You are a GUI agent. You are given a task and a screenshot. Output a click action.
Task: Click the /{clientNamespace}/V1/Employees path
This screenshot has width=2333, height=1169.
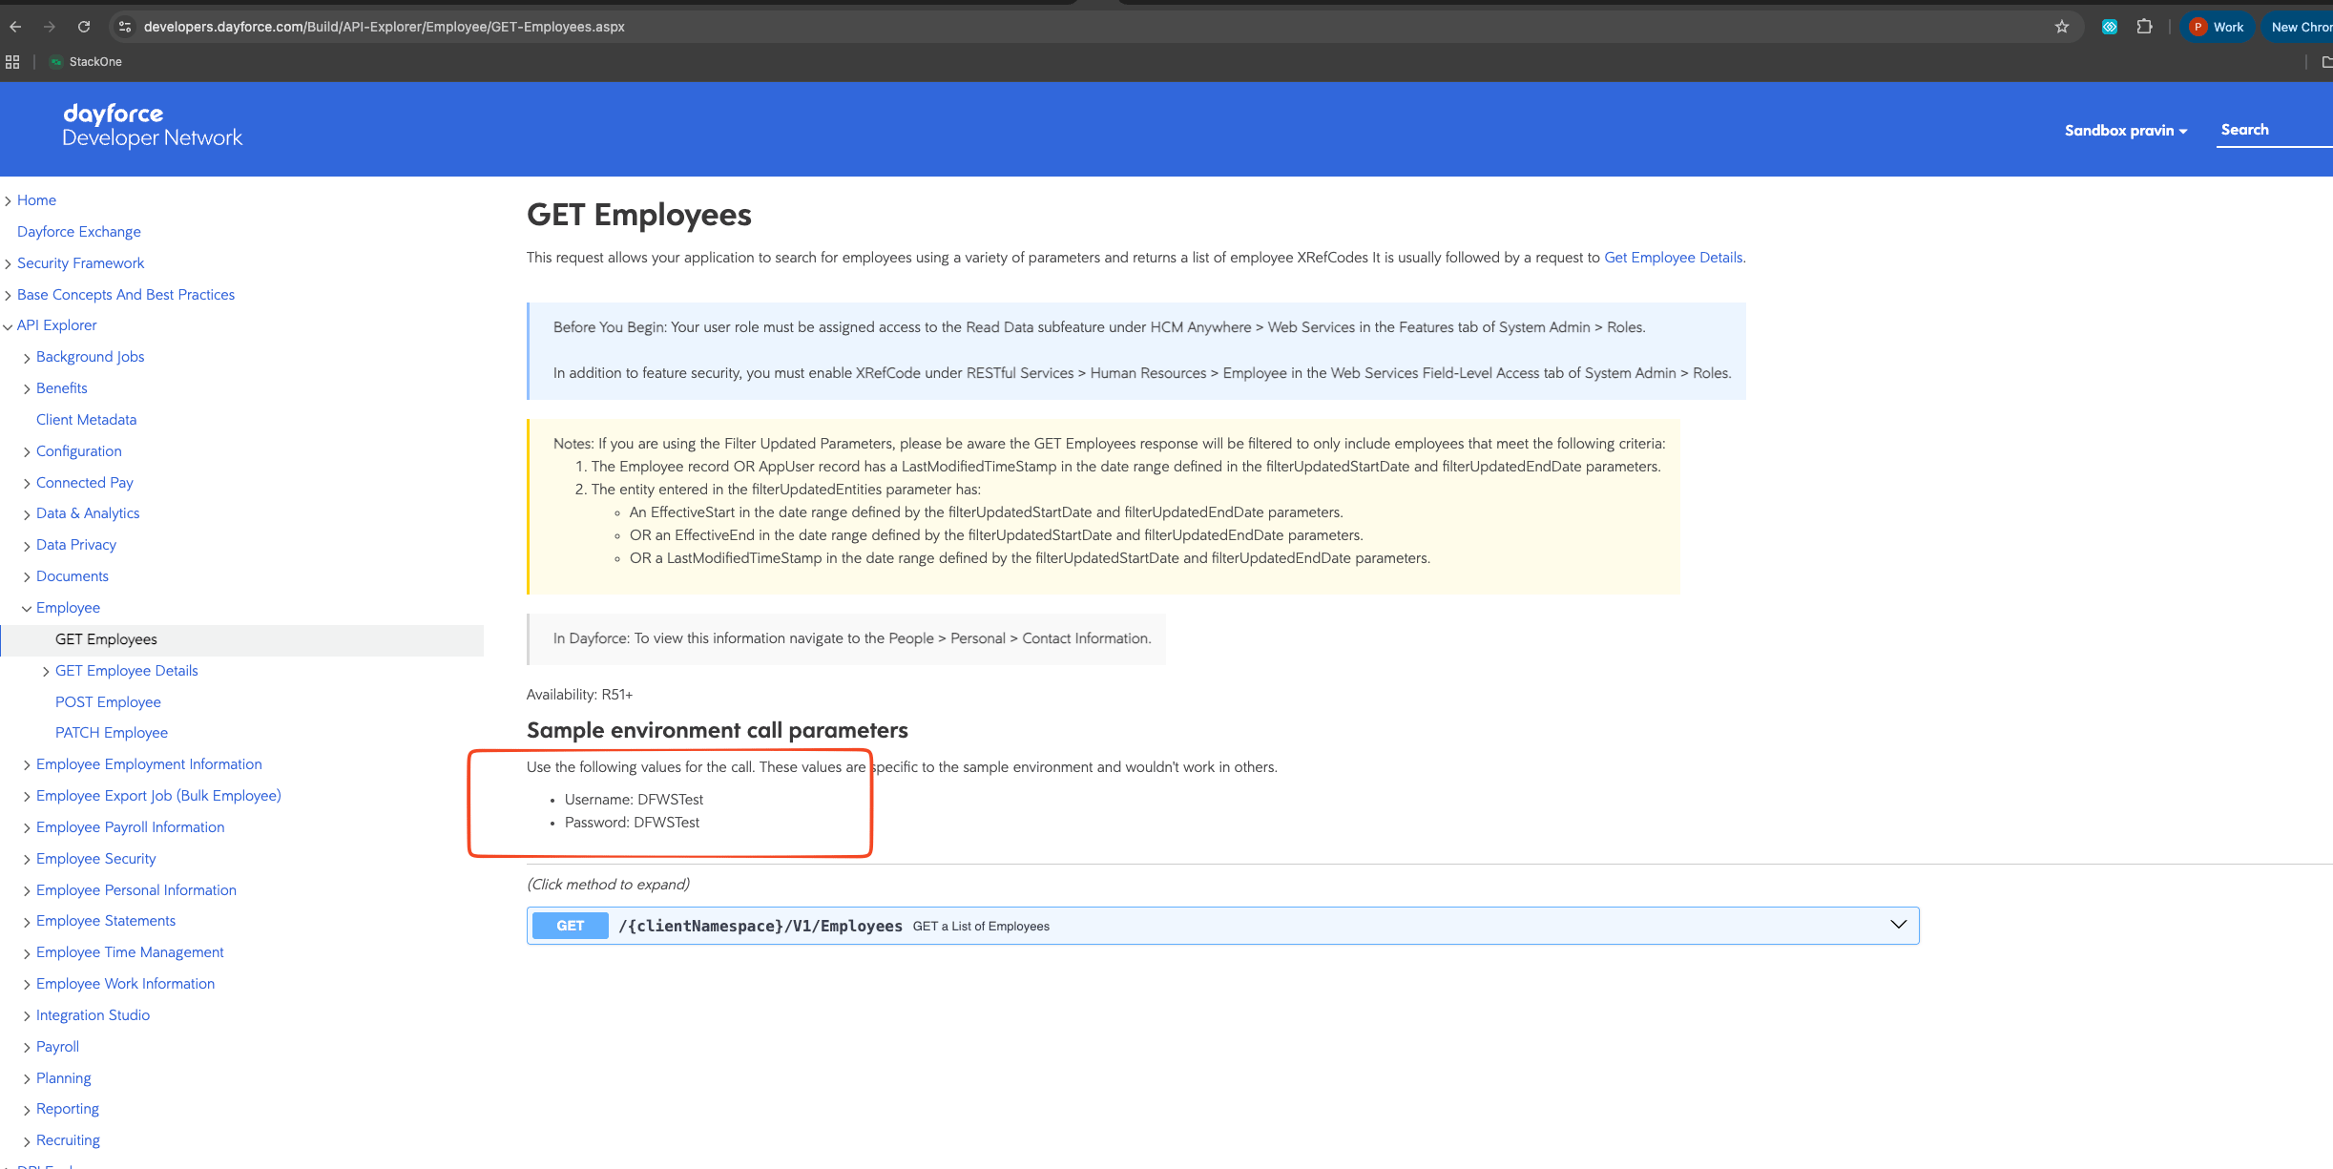coord(760,926)
